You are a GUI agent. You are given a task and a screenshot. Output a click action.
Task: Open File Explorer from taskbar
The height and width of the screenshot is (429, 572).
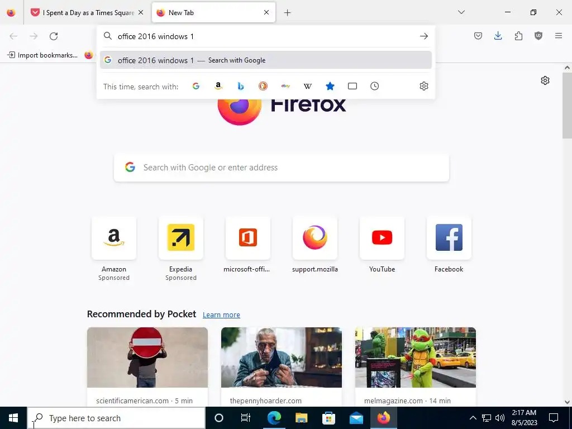tap(301, 418)
